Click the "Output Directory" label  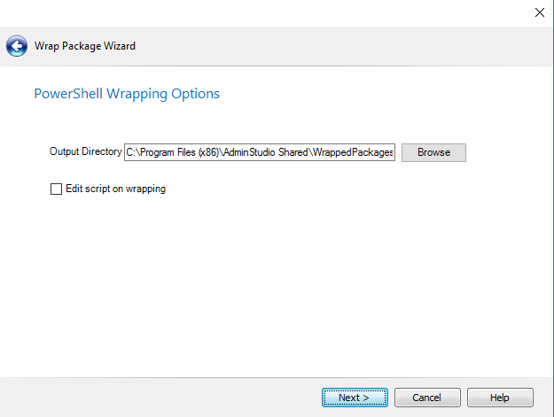tap(85, 152)
